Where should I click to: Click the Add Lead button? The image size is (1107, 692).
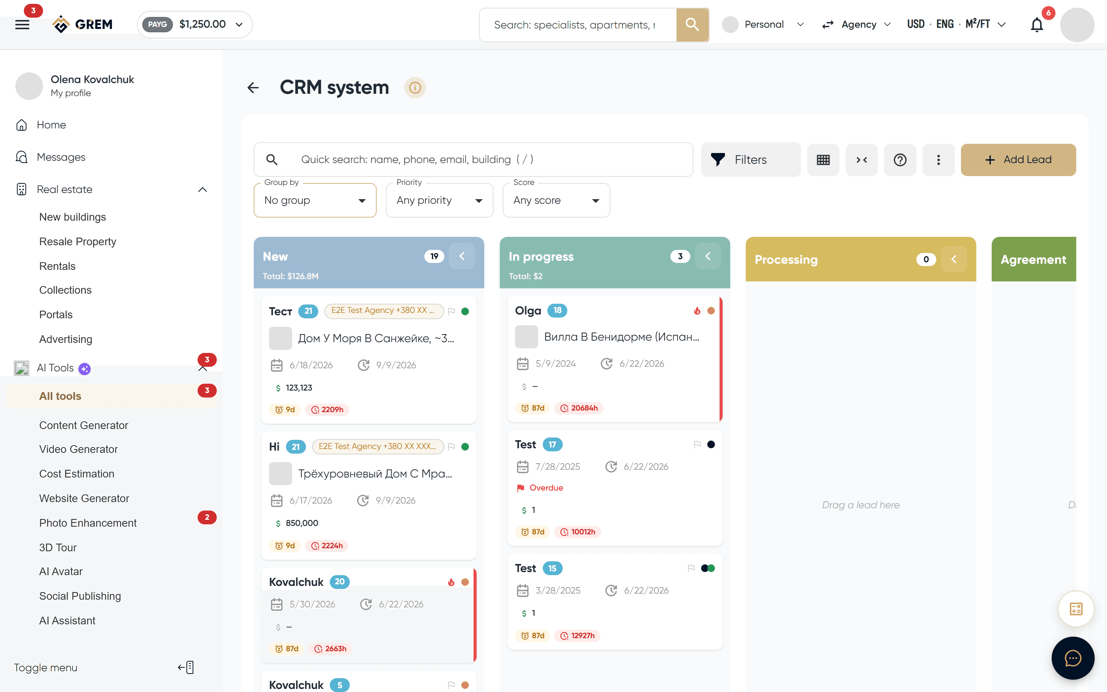point(1018,160)
